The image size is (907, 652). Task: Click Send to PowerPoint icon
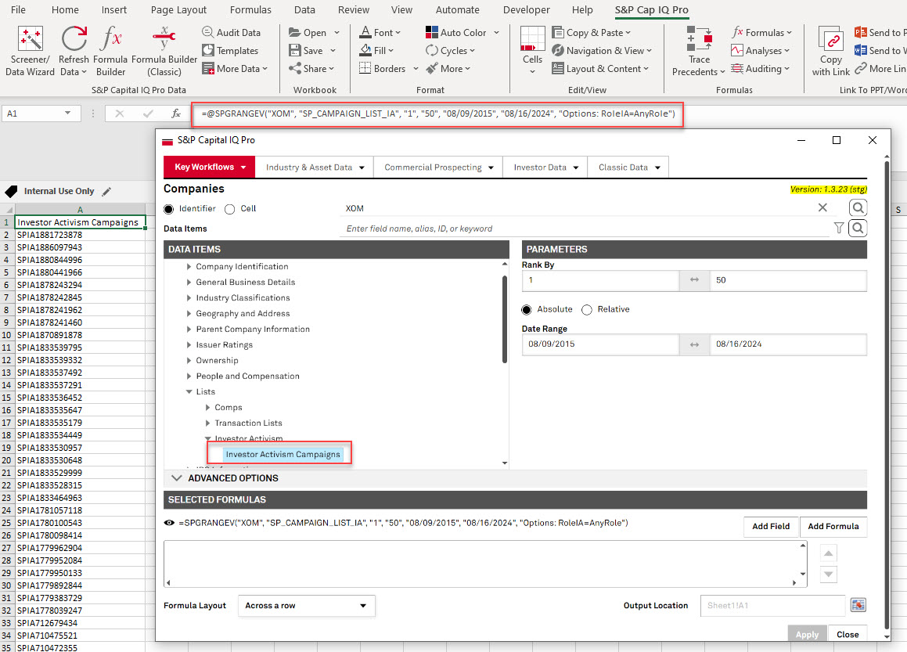tap(860, 32)
